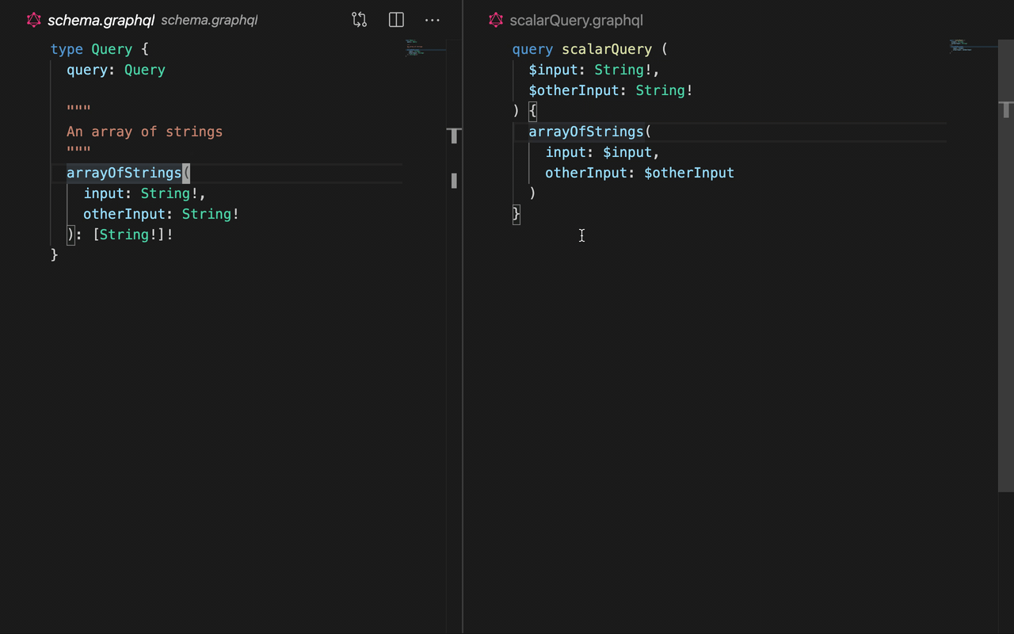This screenshot has width=1014, height=634.
Task: Switch to the scalarQuery.graphql tab
Action: pyautogui.click(x=576, y=20)
